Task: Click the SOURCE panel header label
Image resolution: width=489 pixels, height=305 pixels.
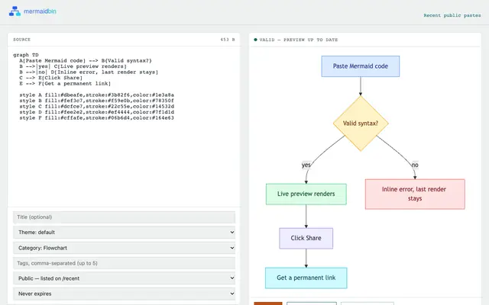Action: coord(22,40)
